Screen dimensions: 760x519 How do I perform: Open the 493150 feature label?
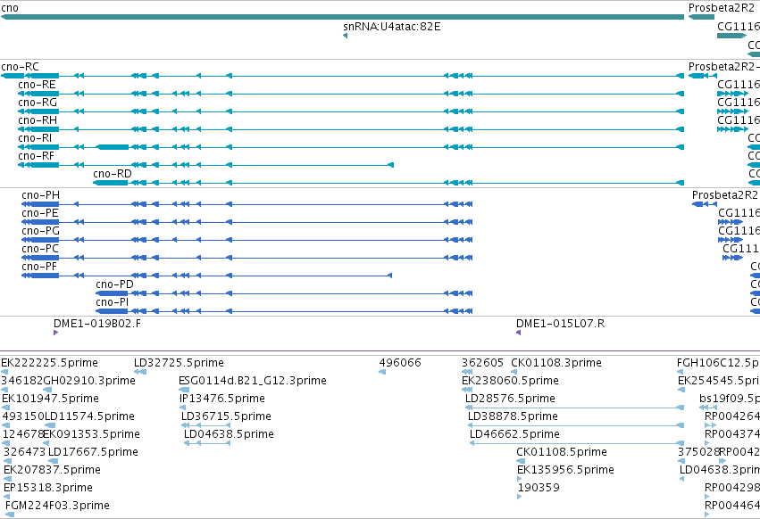coord(23,416)
